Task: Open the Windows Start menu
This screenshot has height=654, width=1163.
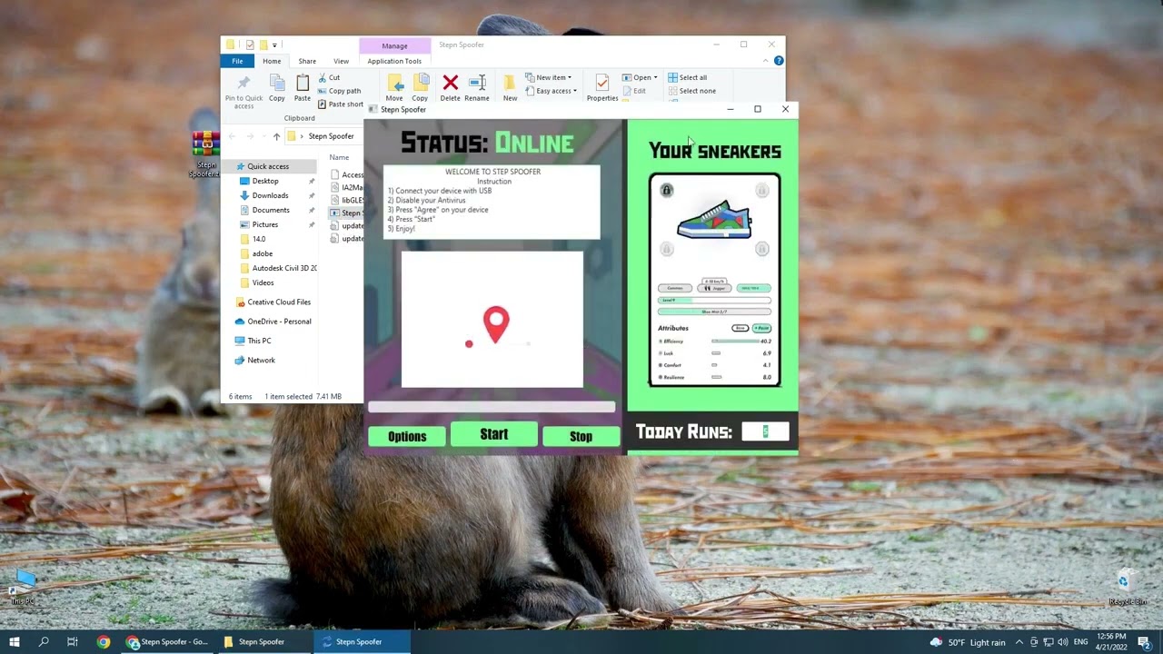Action: 14,641
